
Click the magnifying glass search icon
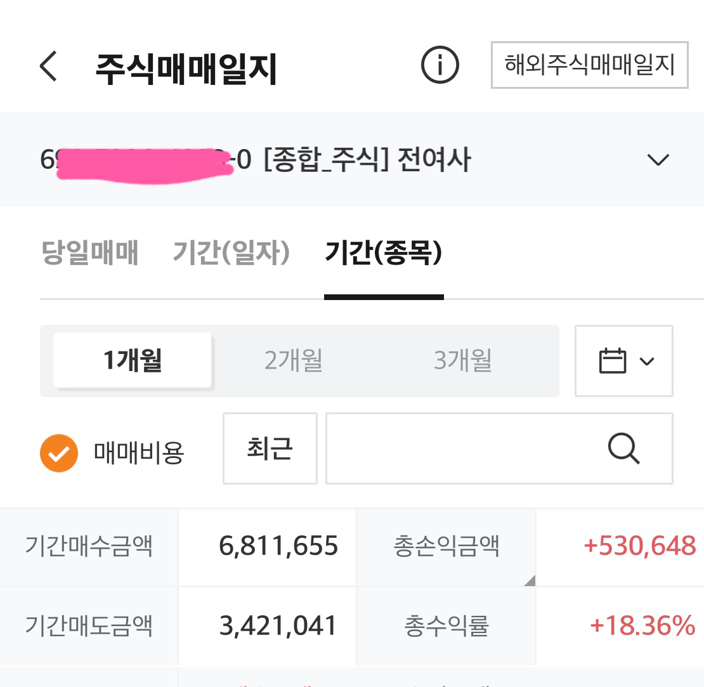coord(624,449)
